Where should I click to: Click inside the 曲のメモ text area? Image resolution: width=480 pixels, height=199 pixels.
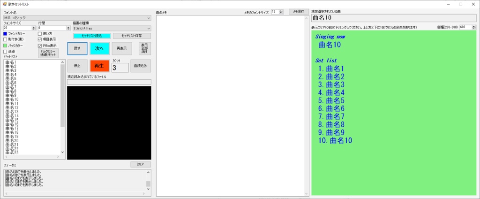230,106
